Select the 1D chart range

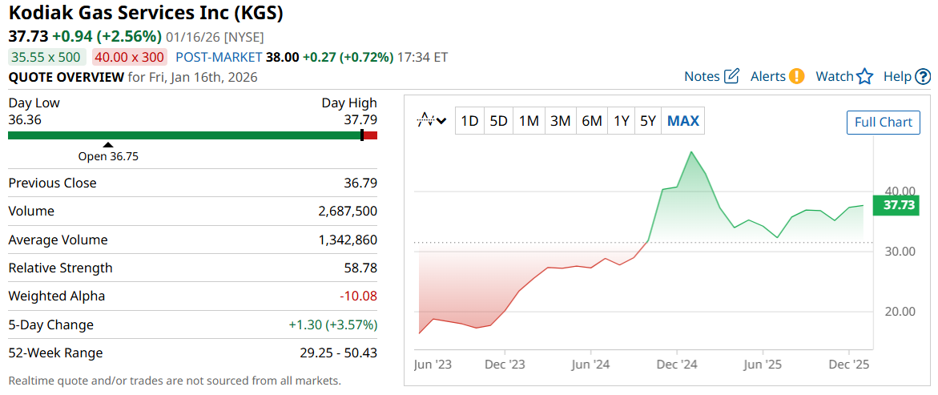pos(469,121)
